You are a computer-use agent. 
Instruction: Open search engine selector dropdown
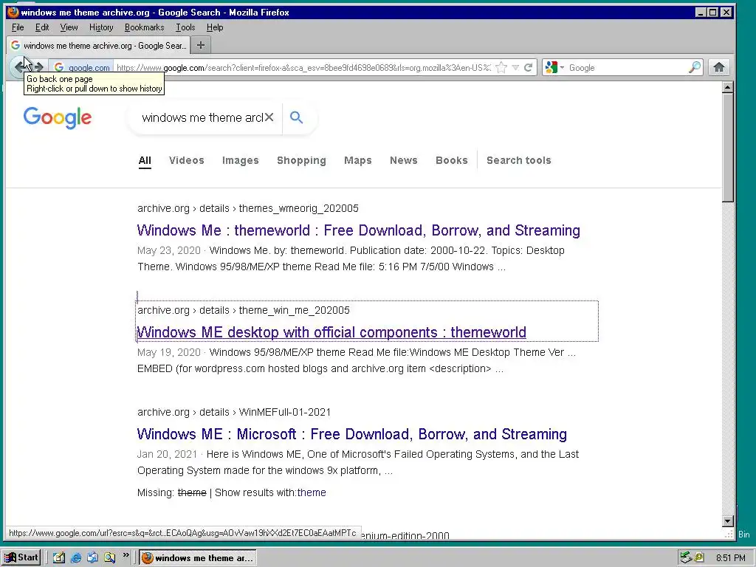[554, 67]
